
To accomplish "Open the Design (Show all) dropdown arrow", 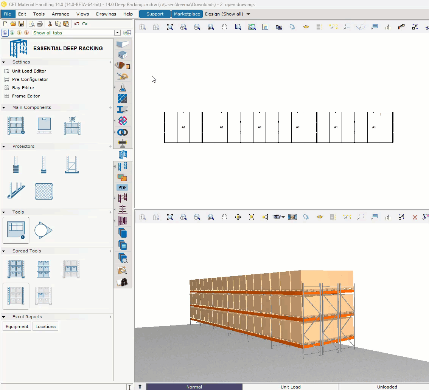I will [249, 14].
